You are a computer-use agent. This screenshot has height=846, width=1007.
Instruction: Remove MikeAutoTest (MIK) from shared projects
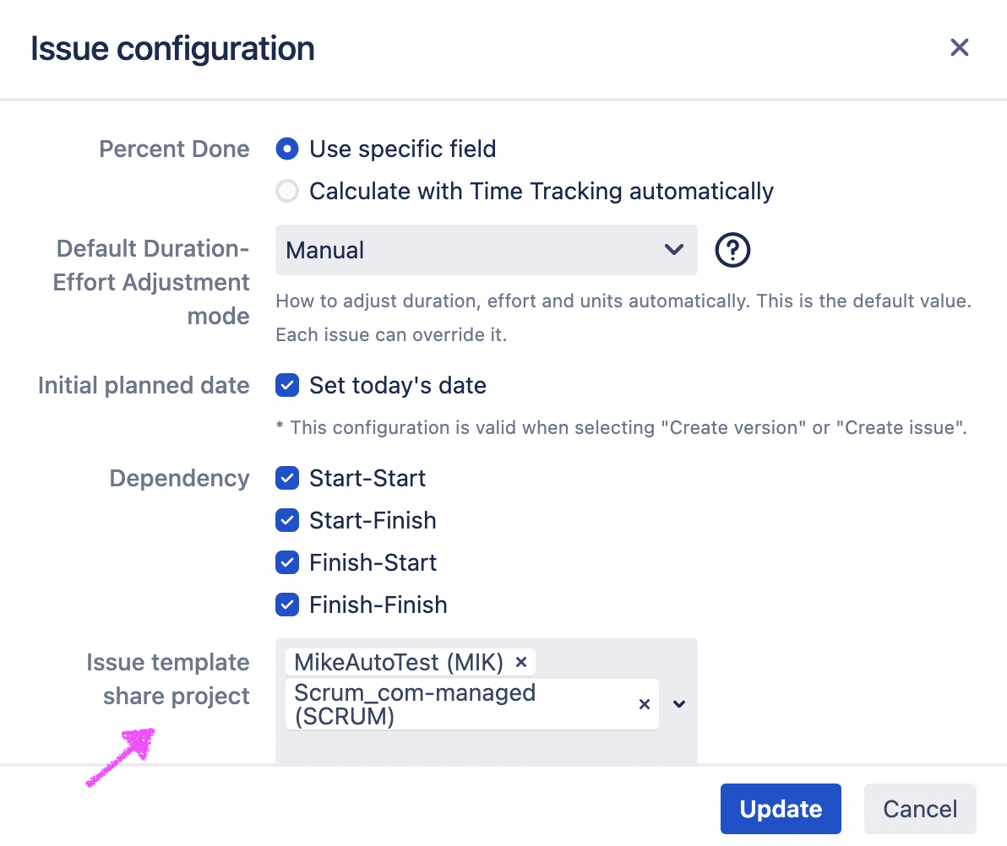(521, 663)
